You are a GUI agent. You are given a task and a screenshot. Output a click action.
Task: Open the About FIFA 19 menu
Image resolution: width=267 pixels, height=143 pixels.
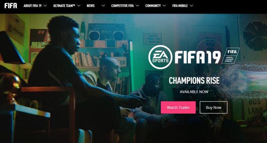point(32,6)
